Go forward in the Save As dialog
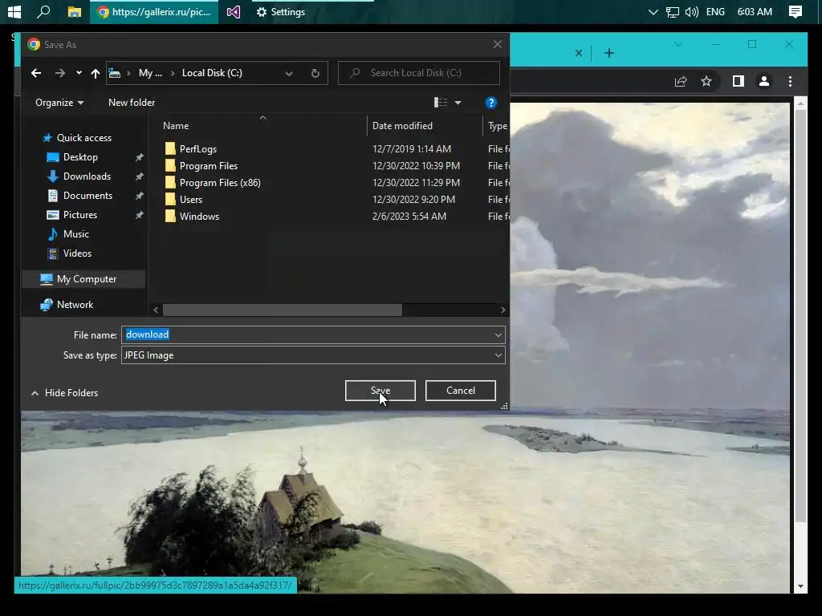 click(x=59, y=73)
